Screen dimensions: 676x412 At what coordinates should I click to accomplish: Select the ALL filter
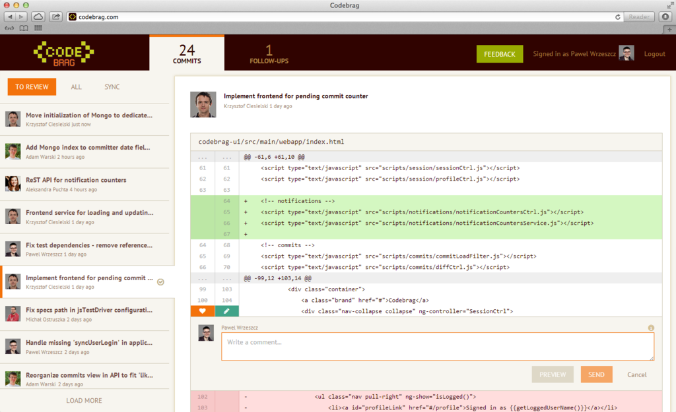[x=76, y=87]
